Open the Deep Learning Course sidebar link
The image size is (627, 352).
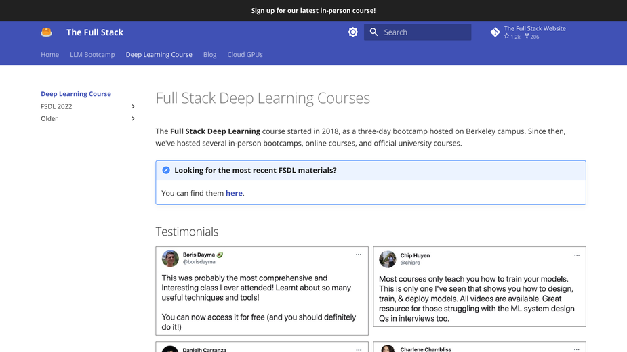[76, 94]
